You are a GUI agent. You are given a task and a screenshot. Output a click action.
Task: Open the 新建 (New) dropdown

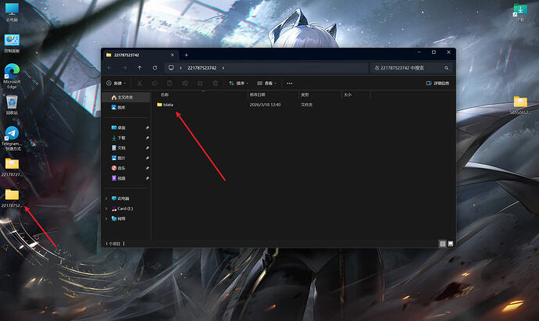tap(116, 83)
